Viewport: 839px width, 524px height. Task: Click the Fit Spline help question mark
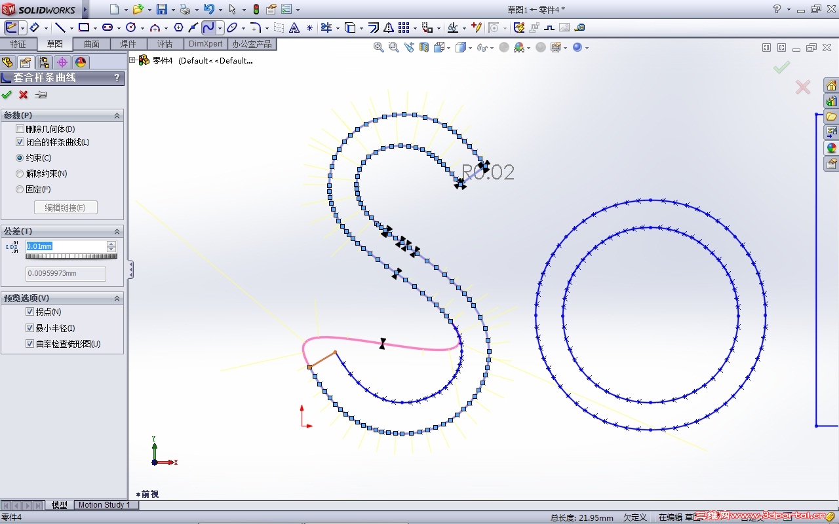point(117,77)
